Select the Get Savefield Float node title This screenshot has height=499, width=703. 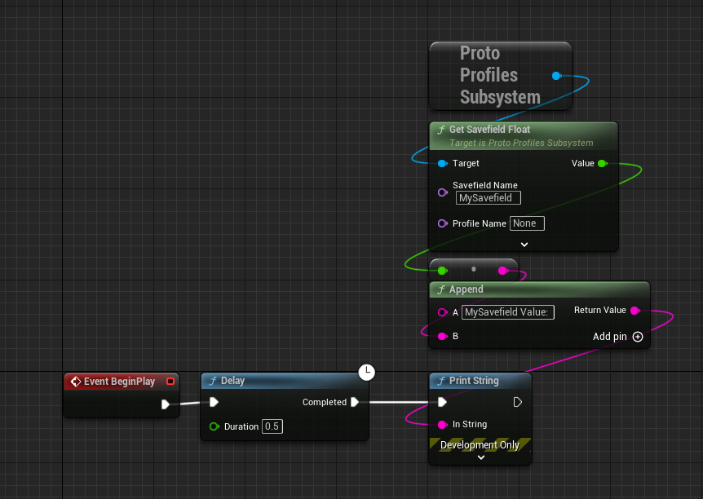click(x=489, y=130)
